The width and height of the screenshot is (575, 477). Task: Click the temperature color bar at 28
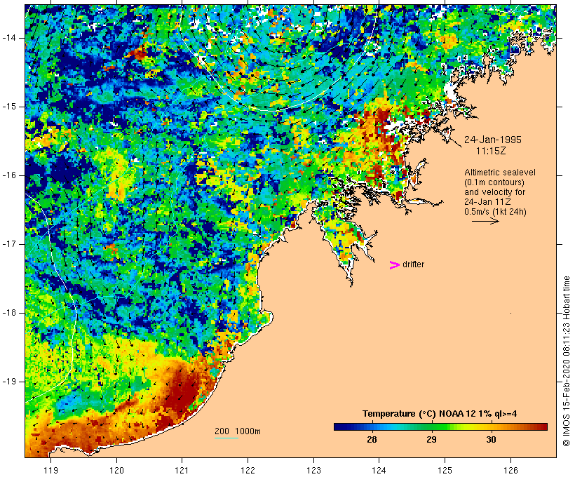coord(372,426)
